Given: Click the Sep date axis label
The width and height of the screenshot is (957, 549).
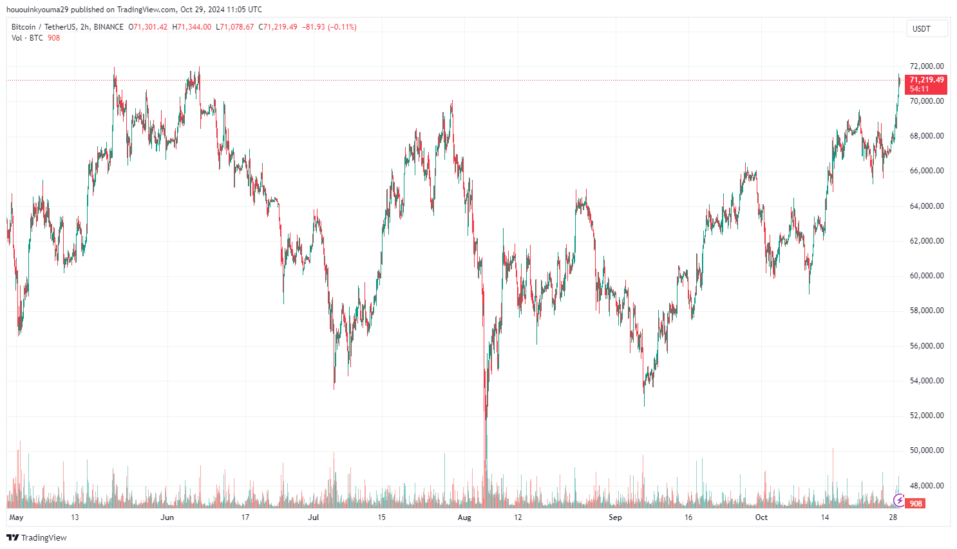Looking at the screenshot, I should tap(615, 517).
